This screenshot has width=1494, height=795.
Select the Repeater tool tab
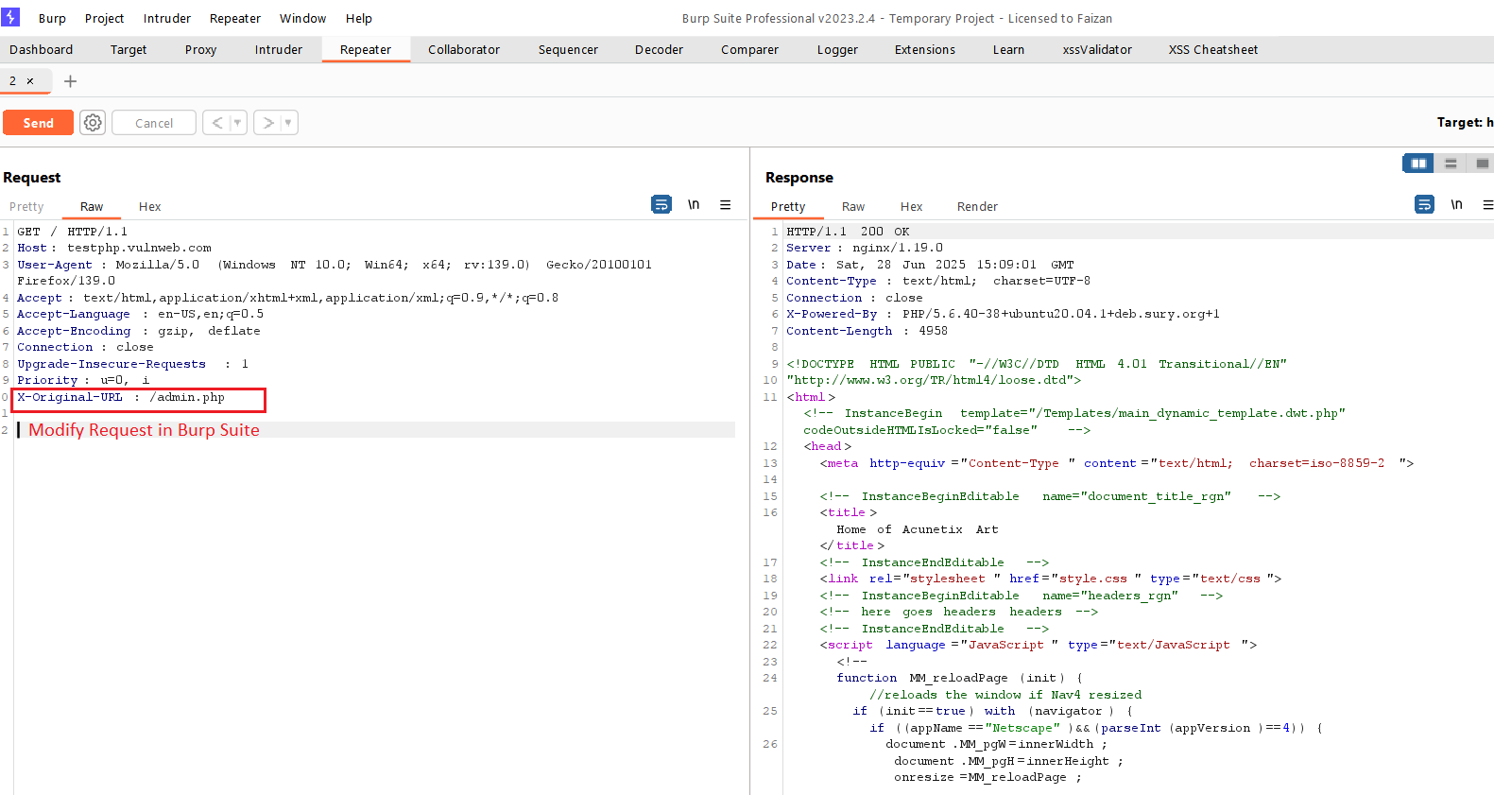tap(366, 49)
